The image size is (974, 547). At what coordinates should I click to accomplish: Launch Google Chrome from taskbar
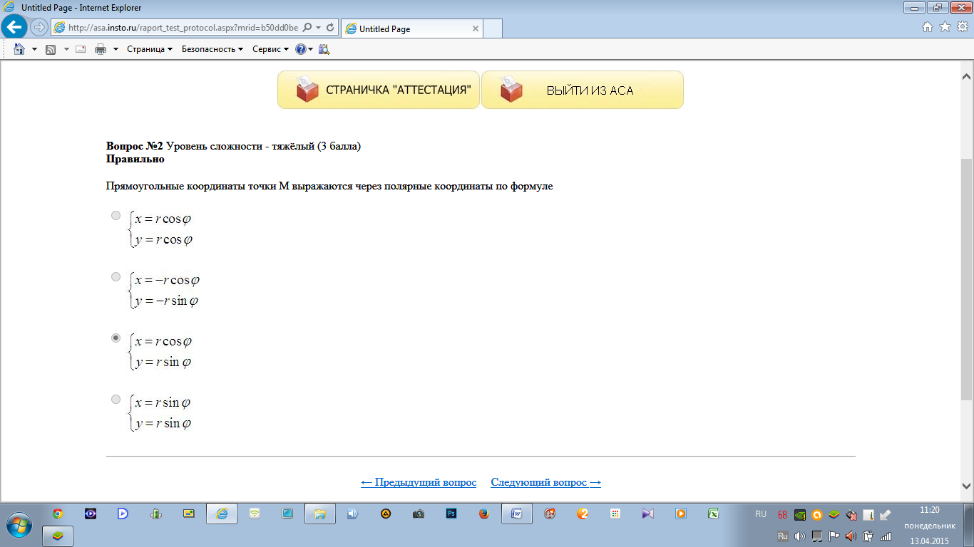58,514
